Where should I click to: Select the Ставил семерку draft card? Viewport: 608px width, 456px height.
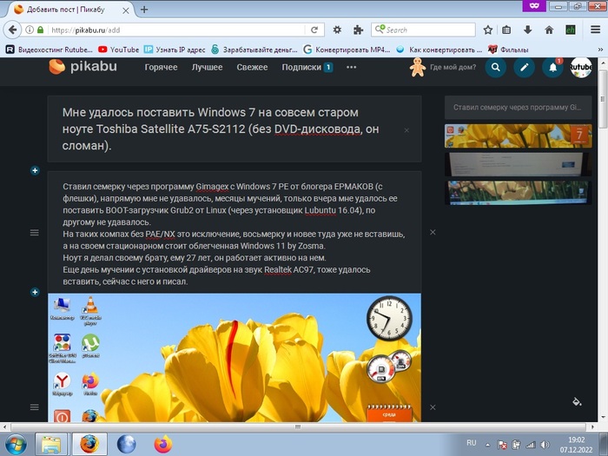(518, 108)
